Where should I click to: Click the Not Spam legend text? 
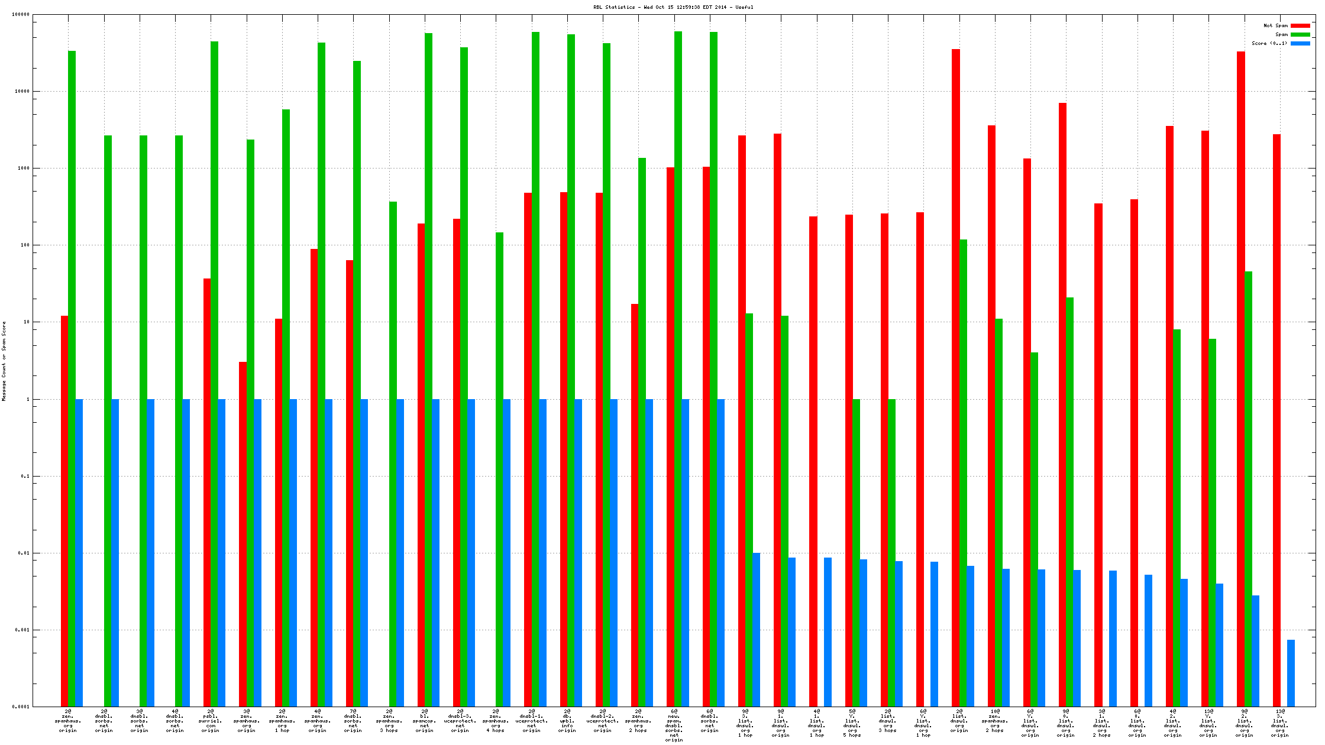click(1275, 25)
